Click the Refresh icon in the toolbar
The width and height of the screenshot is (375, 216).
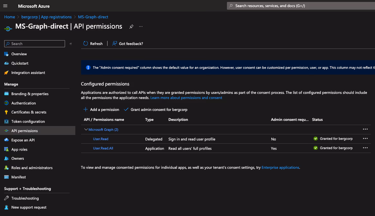85,43
